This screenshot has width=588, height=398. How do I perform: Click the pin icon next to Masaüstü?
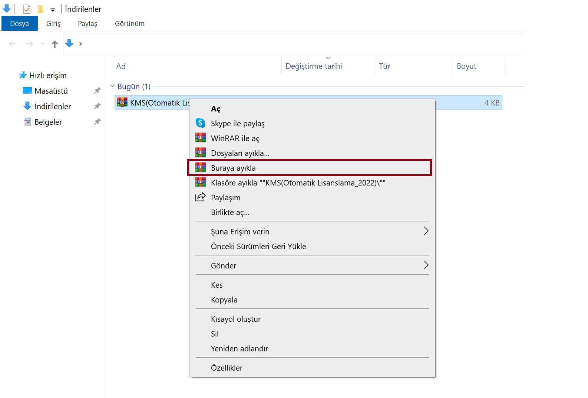click(97, 91)
